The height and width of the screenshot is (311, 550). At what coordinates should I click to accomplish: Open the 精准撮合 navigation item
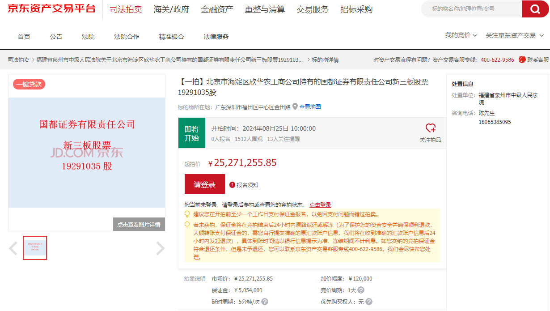[171, 37]
